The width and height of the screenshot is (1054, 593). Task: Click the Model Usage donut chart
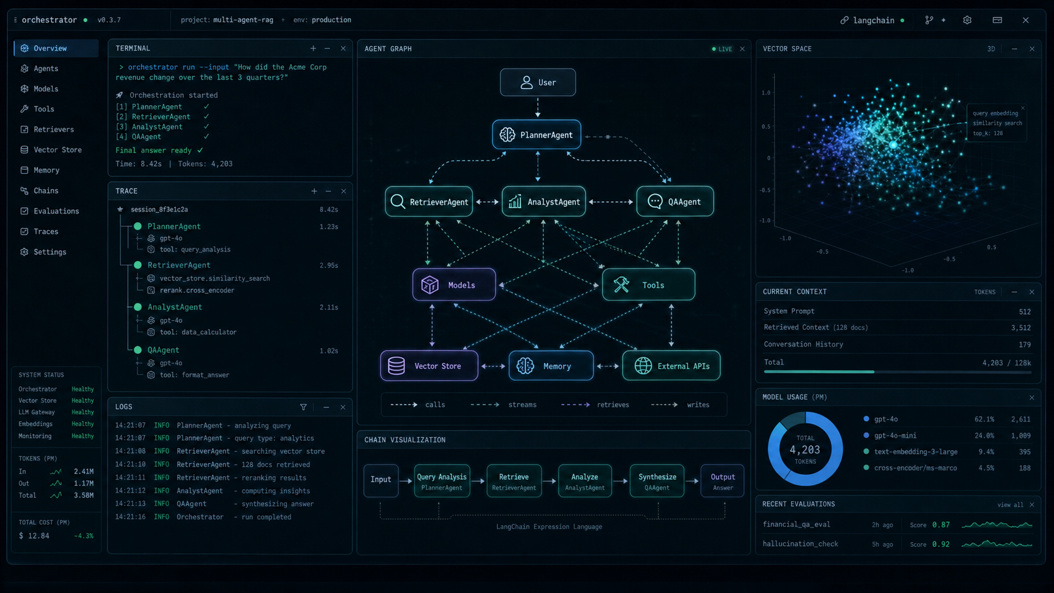coord(805,449)
